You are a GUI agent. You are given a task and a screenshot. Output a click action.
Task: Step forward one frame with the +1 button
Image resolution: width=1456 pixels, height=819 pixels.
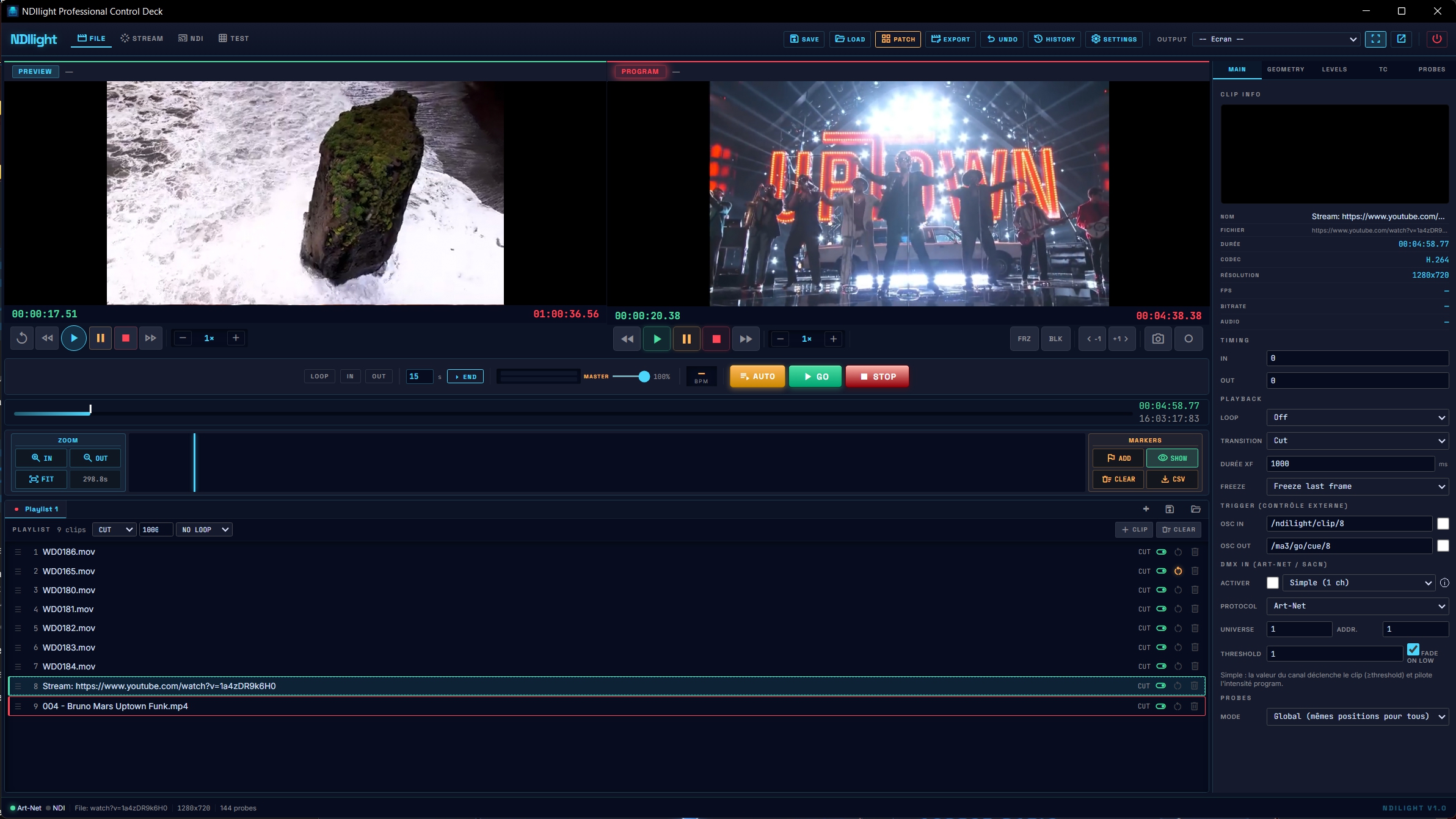[x=1121, y=339]
